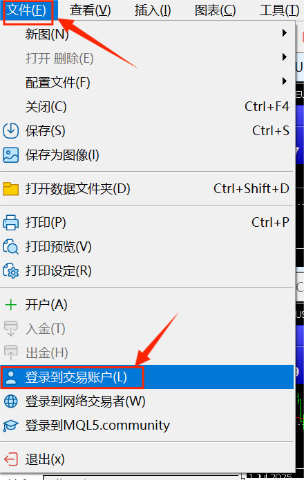Click the Save as Image (保存为图像) picture icon
This screenshot has height=480, width=304.
click(11, 155)
